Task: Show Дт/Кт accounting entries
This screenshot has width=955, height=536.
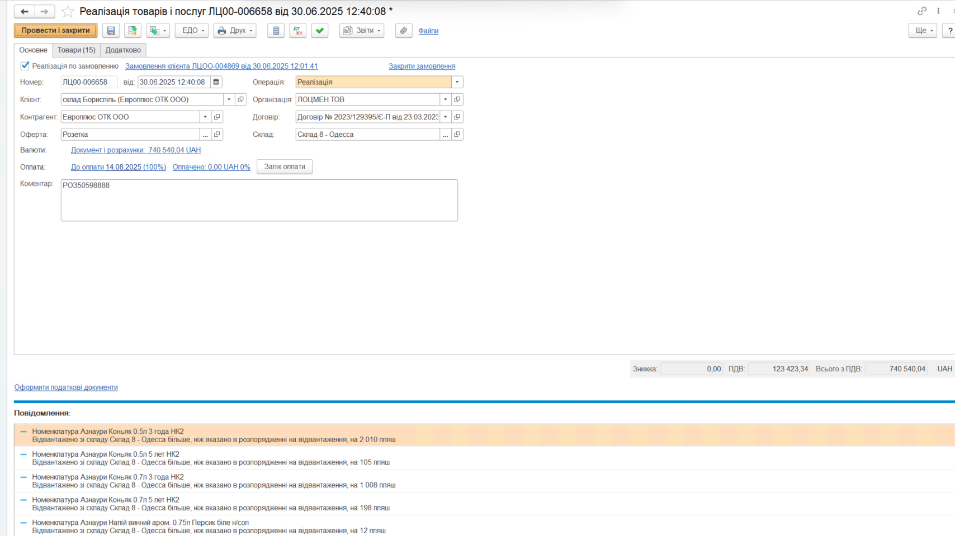Action: [x=297, y=31]
